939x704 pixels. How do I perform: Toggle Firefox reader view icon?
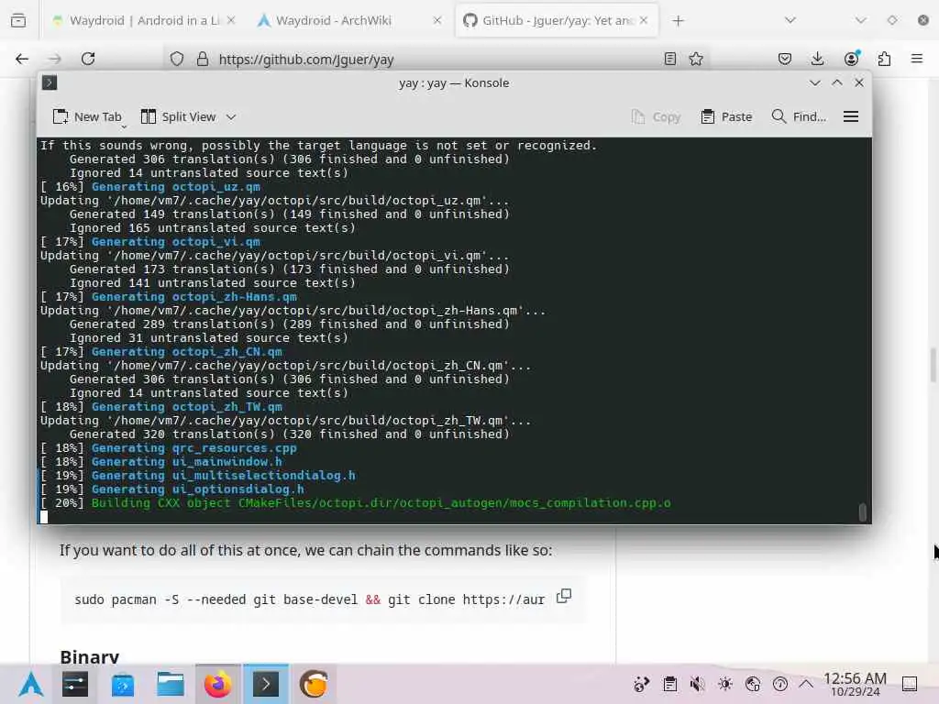click(670, 59)
